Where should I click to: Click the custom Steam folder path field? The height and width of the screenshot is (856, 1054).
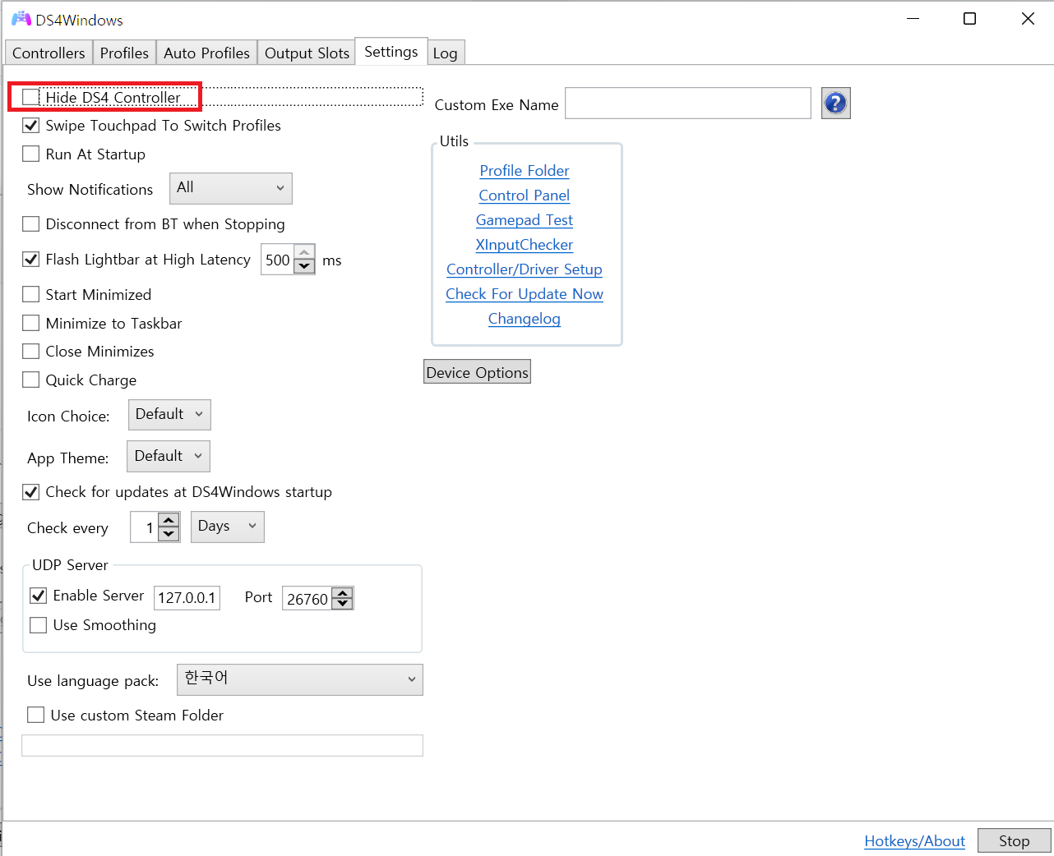[x=222, y=745]
